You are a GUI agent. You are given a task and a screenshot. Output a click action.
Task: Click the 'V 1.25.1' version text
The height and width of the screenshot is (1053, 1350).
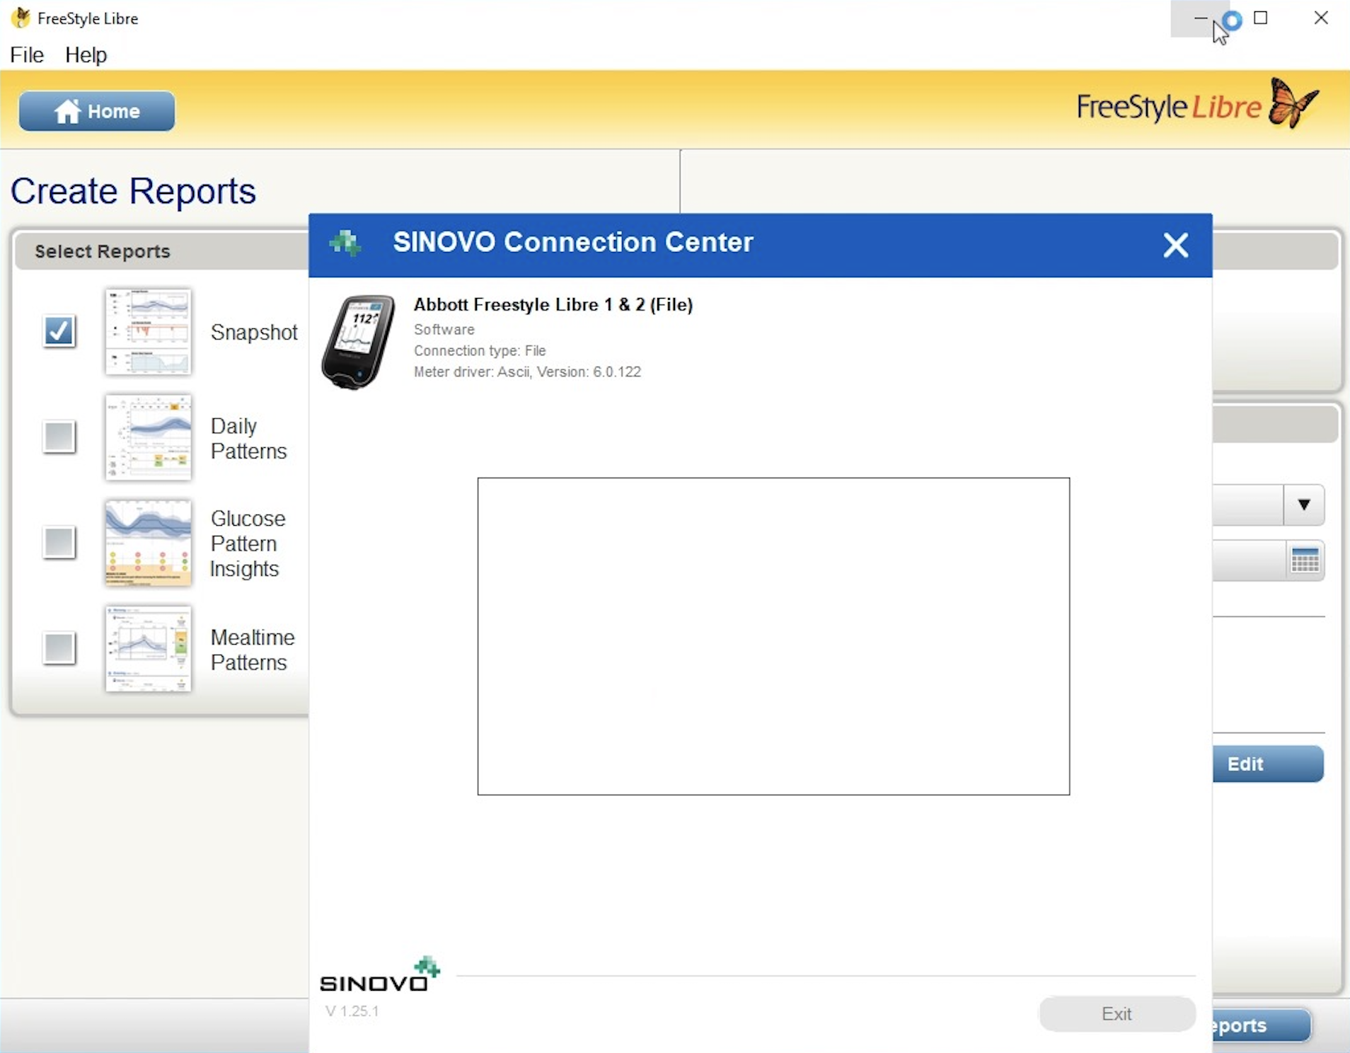352,1011
